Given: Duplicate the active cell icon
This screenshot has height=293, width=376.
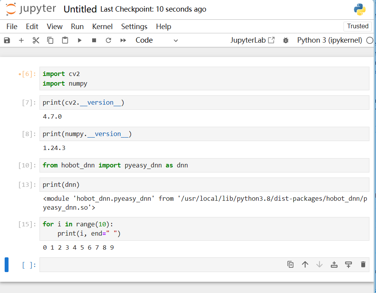Looking at the screenshot, I should [x=290, y=264].
